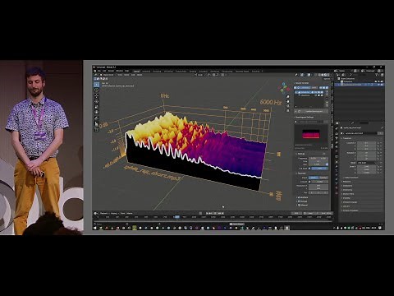The width and height of the screenshot is (394, 296).
Task: Select the Scale tool in left toolbar
Action: pos(97,107)
